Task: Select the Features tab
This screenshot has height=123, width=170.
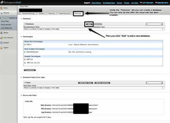Action: pos(78,14)
